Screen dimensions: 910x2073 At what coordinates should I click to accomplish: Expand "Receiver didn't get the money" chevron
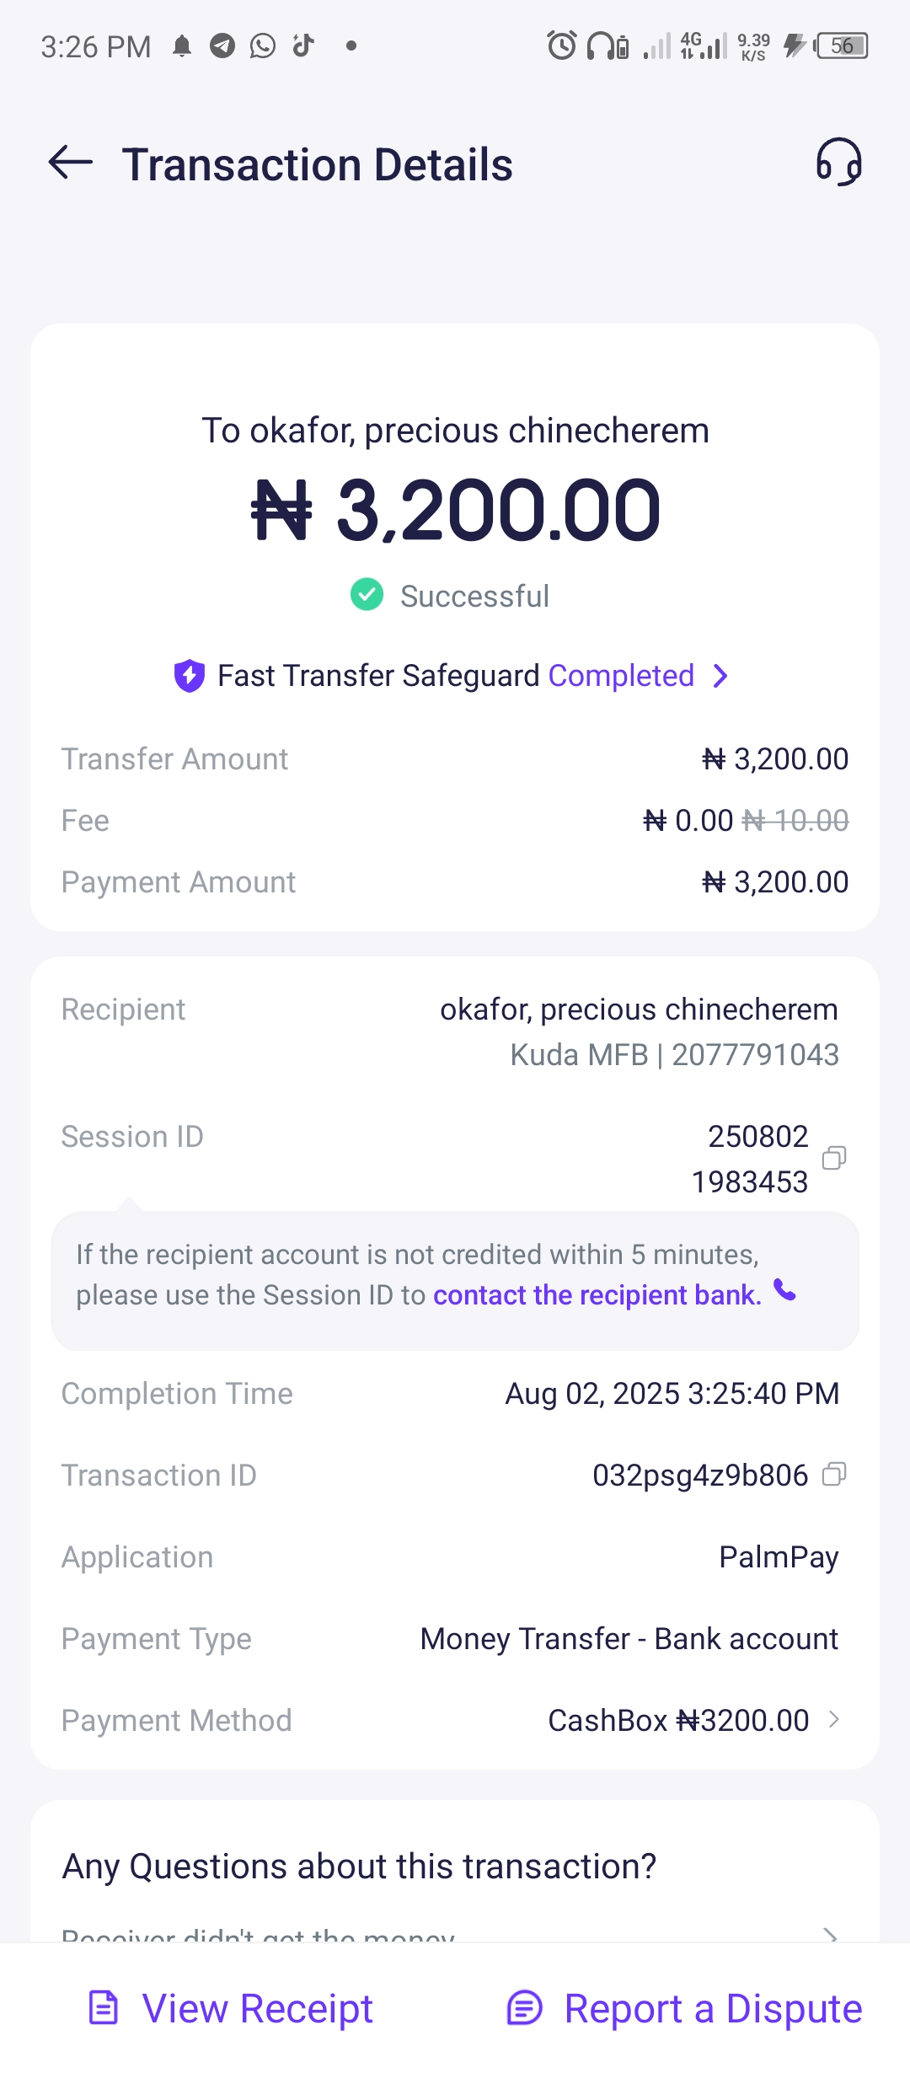pos(830,1935)
